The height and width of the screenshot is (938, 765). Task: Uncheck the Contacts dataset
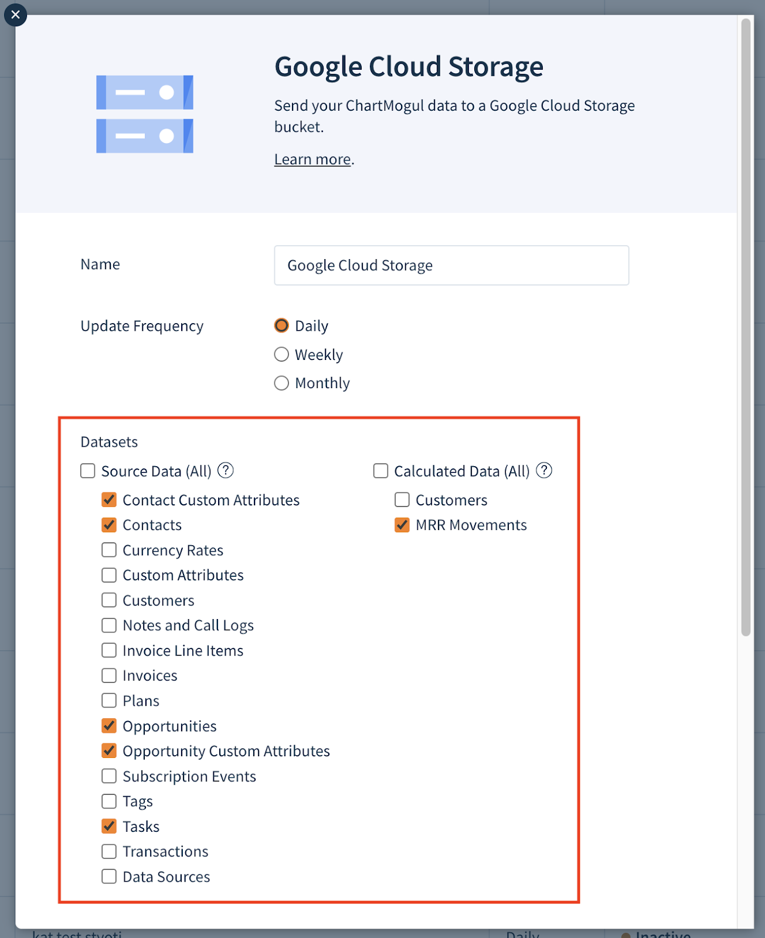tap(109, 525)
